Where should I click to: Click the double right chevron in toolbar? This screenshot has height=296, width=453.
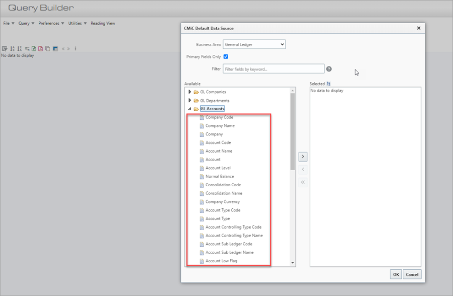click(69, 49)
